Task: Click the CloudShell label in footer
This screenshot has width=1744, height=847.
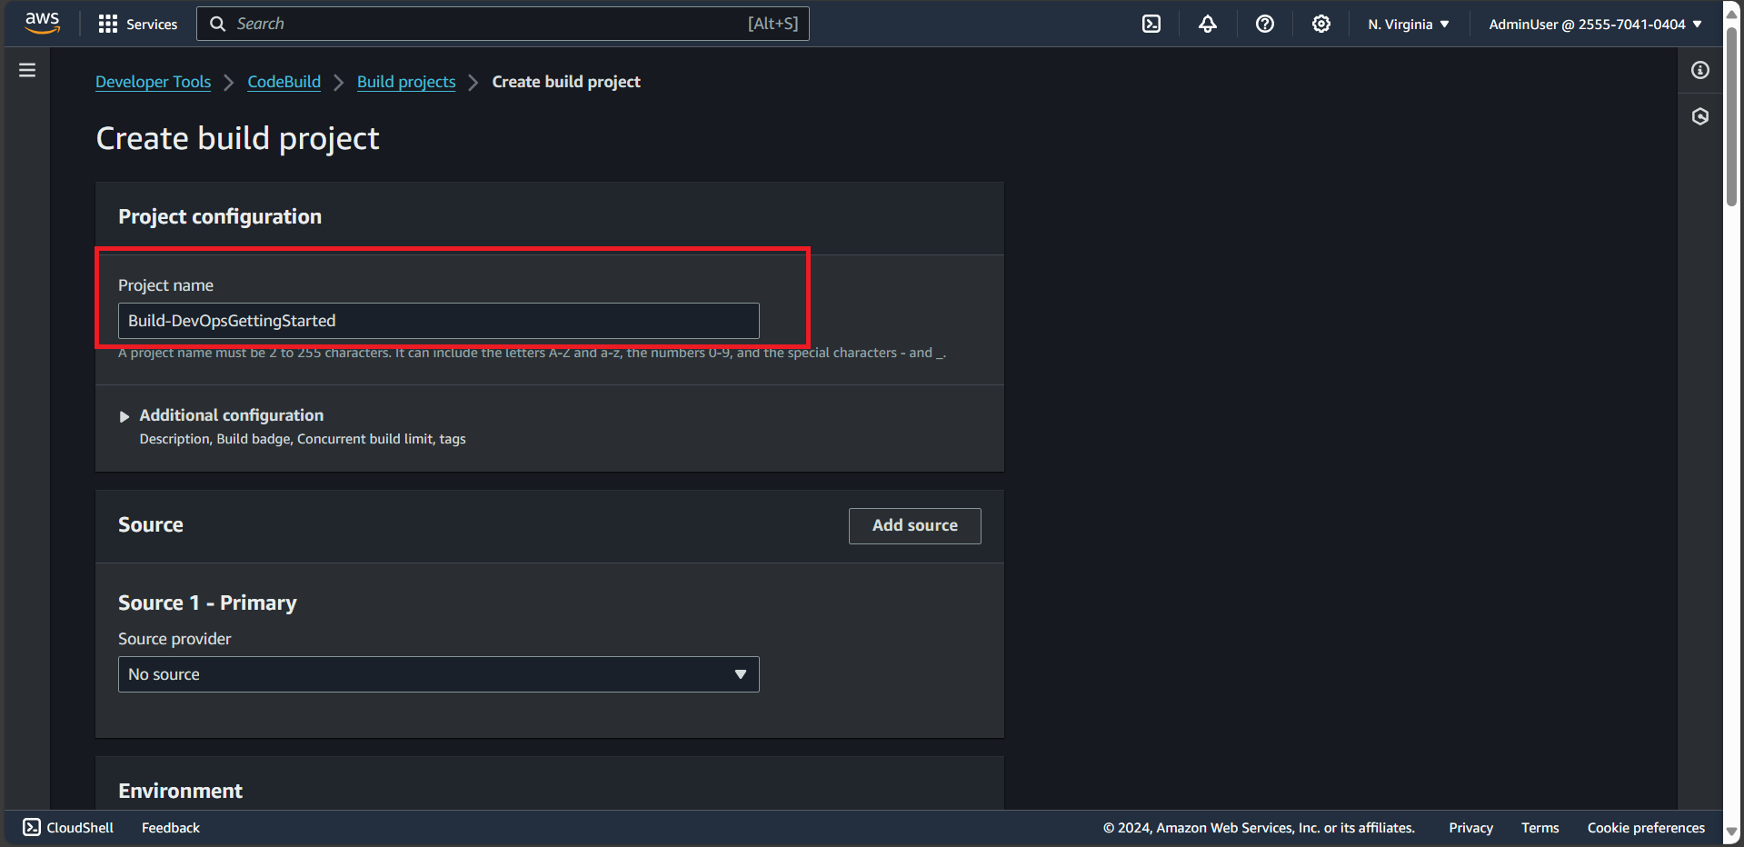Action: [80, 828]
